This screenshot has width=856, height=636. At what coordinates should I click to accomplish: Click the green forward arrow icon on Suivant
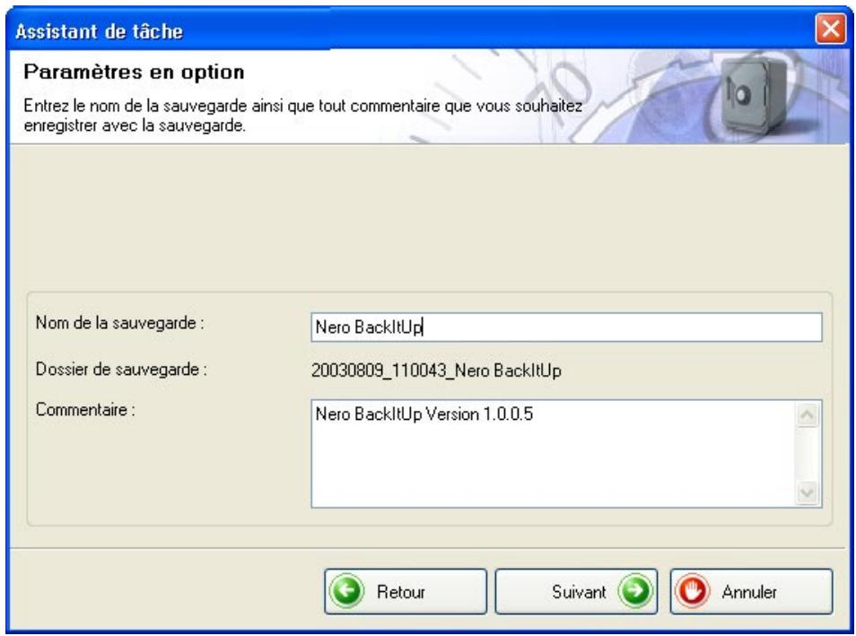pos(635,591)
